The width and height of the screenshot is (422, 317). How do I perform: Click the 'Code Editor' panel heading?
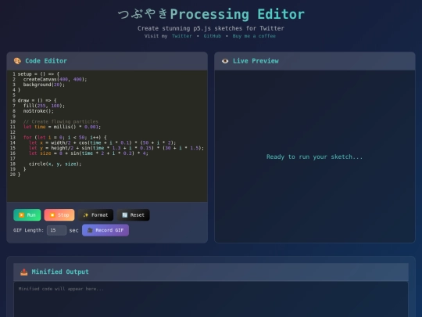46,61
